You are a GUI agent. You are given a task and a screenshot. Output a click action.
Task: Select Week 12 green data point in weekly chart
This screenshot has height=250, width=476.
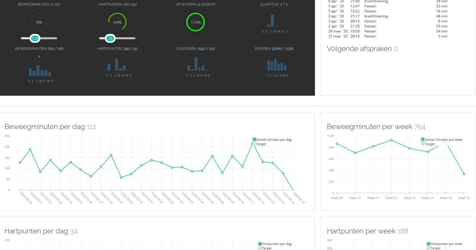[391, 140]
